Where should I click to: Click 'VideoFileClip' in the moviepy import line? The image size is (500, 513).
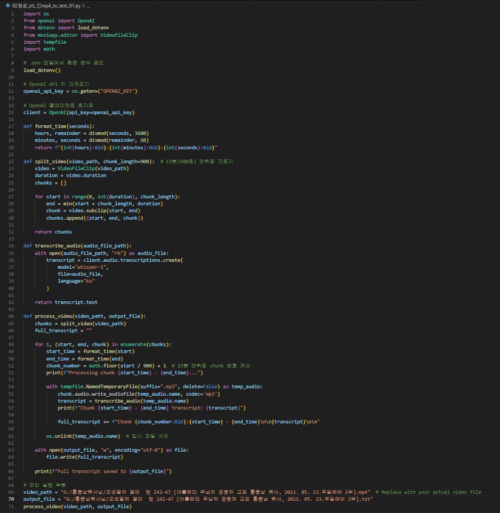(x=119, y=35)
